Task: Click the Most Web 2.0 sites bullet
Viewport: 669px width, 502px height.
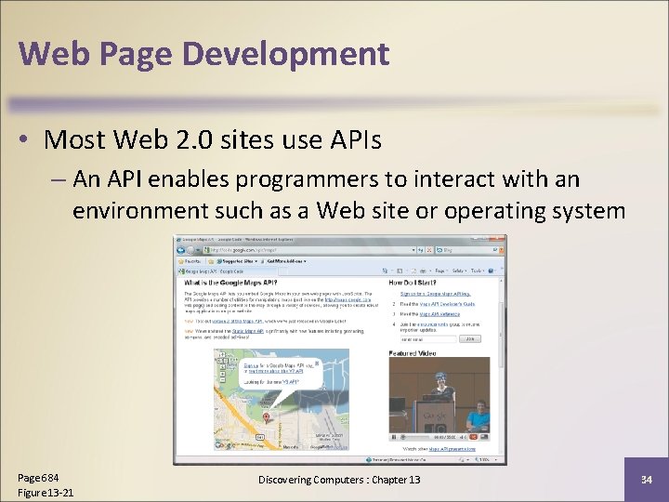Action: (213, 139)
